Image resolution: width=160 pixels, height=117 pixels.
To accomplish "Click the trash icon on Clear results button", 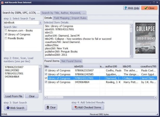I will tap(48, 107).
